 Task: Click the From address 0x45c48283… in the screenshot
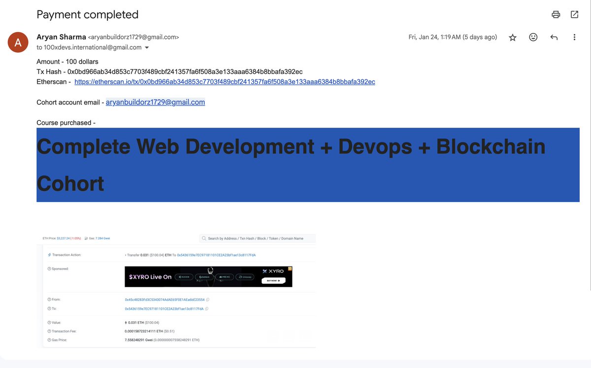(164, 300)
